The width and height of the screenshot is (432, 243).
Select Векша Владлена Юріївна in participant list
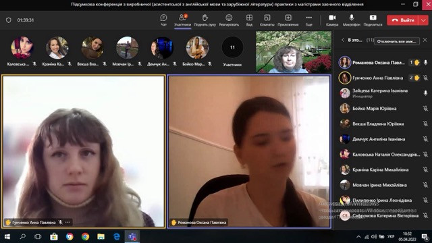(383, 124)
